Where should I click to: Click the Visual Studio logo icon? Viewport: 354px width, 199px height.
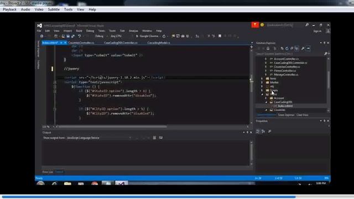click(39, 25)
